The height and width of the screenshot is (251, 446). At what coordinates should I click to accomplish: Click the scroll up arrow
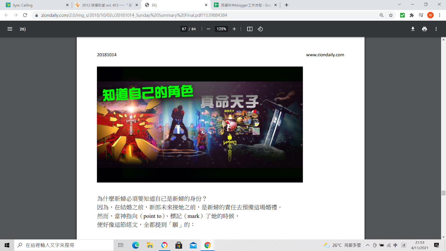(443, 40)
